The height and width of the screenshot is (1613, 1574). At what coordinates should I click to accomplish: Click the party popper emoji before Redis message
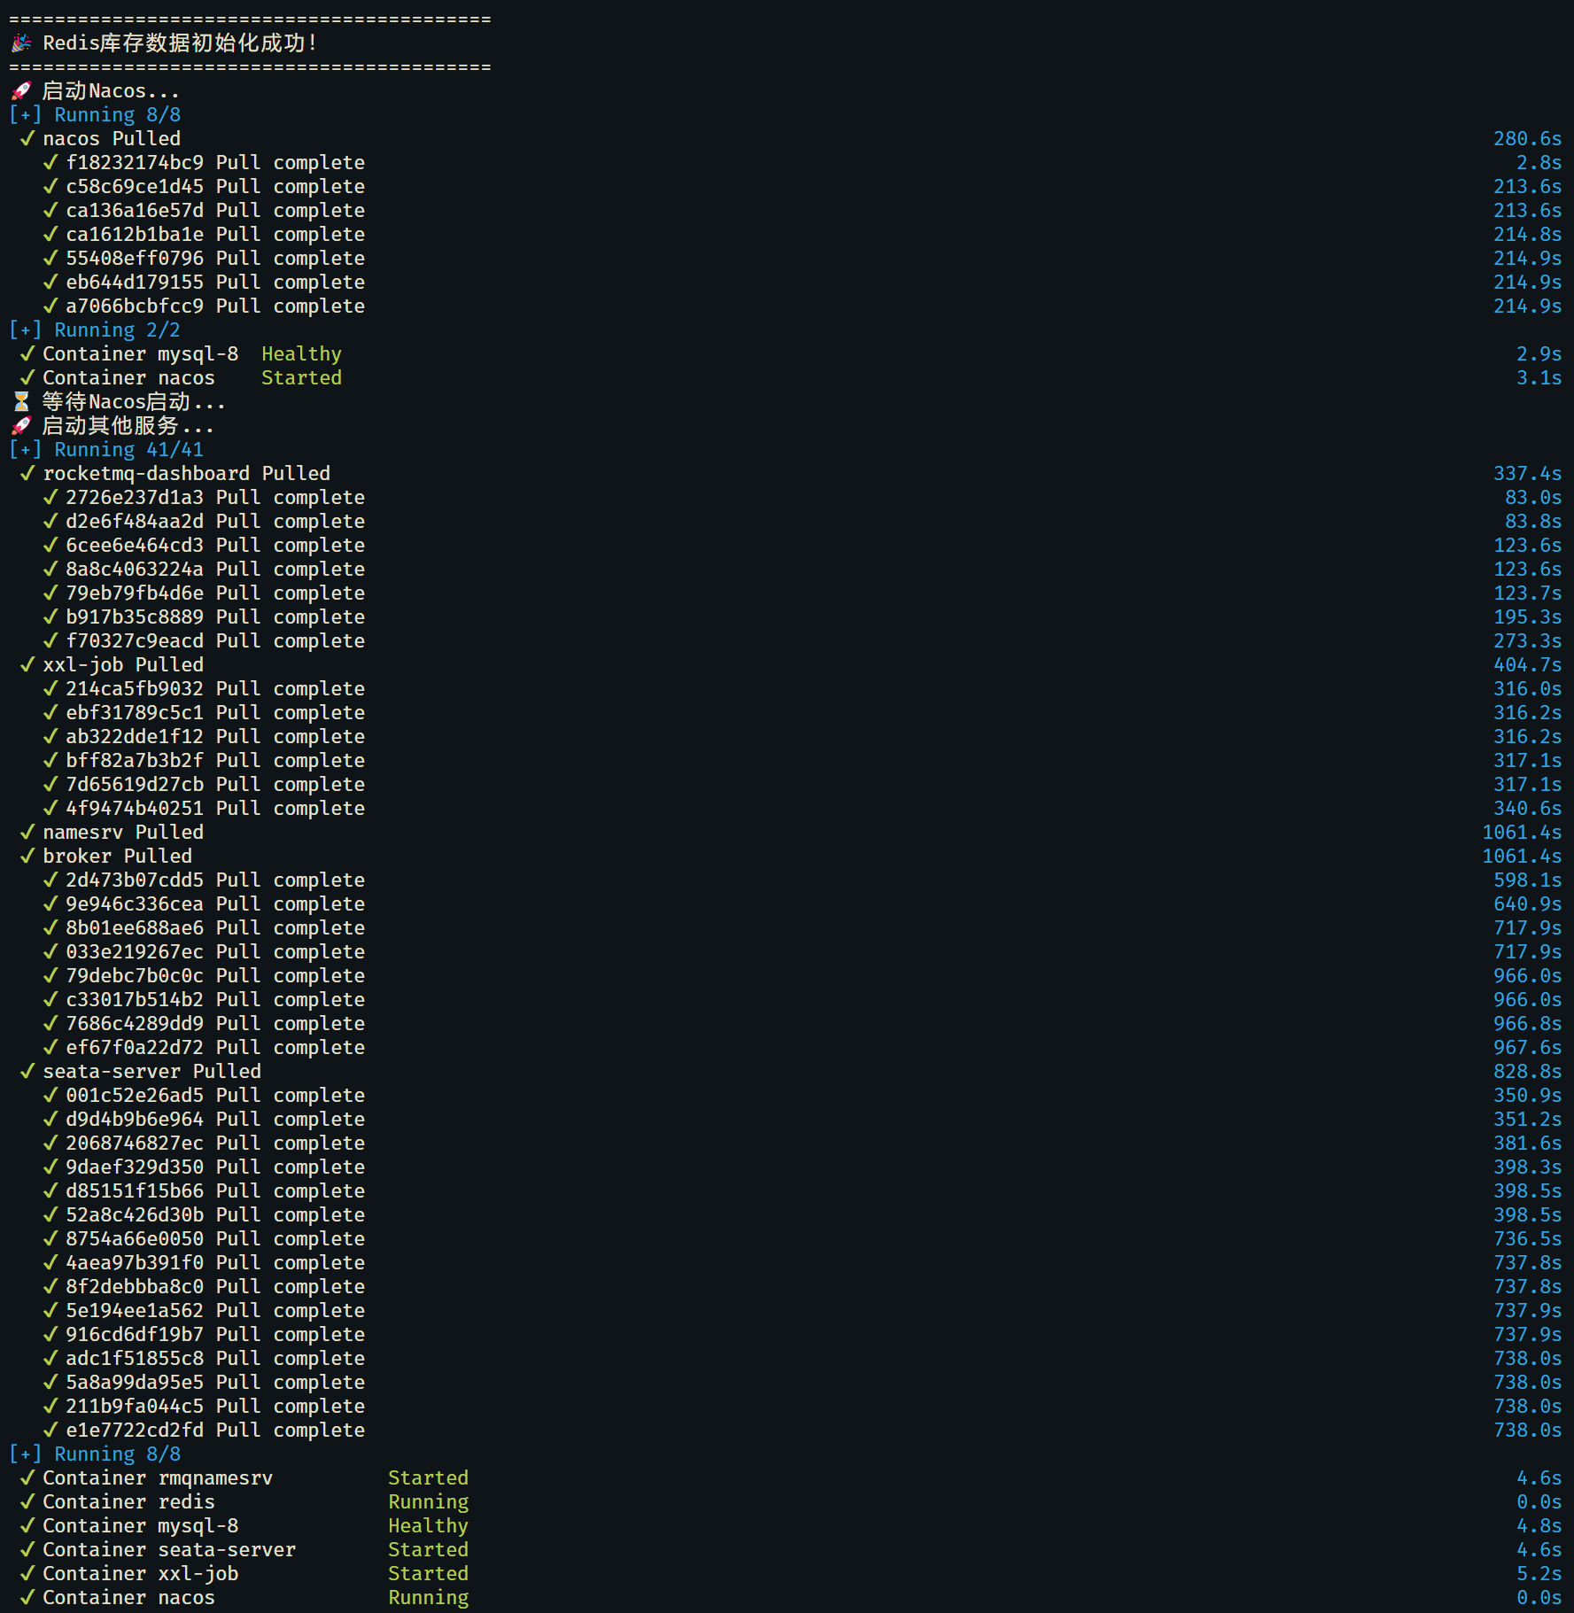click(21, 43)
